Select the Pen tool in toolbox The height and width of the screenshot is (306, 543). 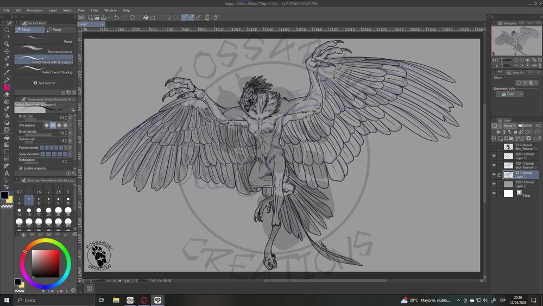[7, 80]
